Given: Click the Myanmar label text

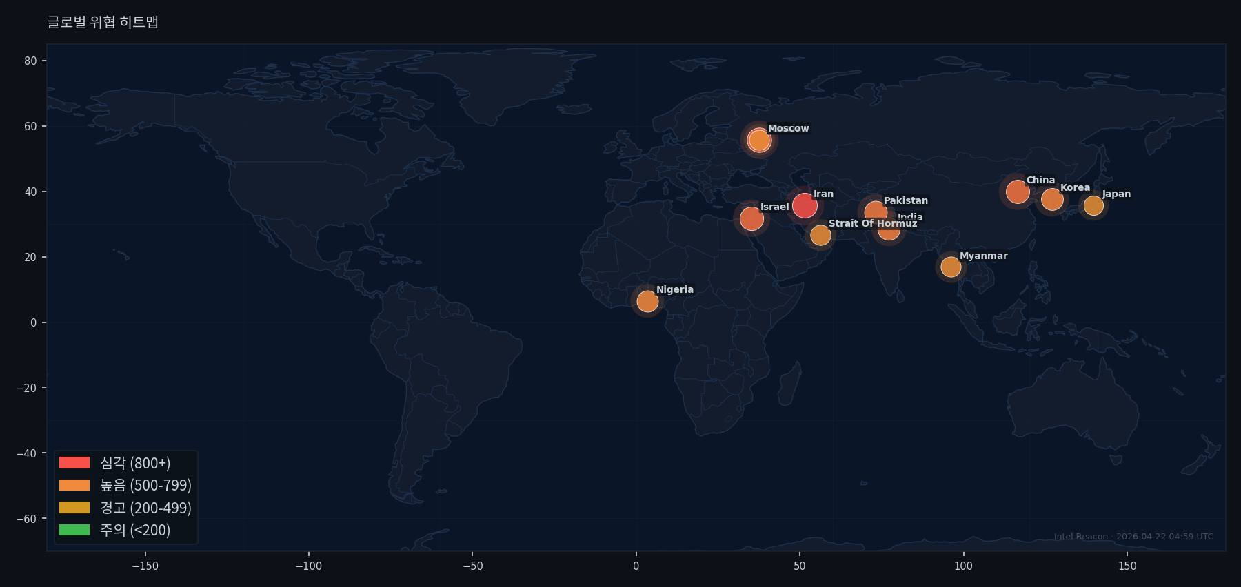Looking at the screenshot, I should tap(984, 256).
